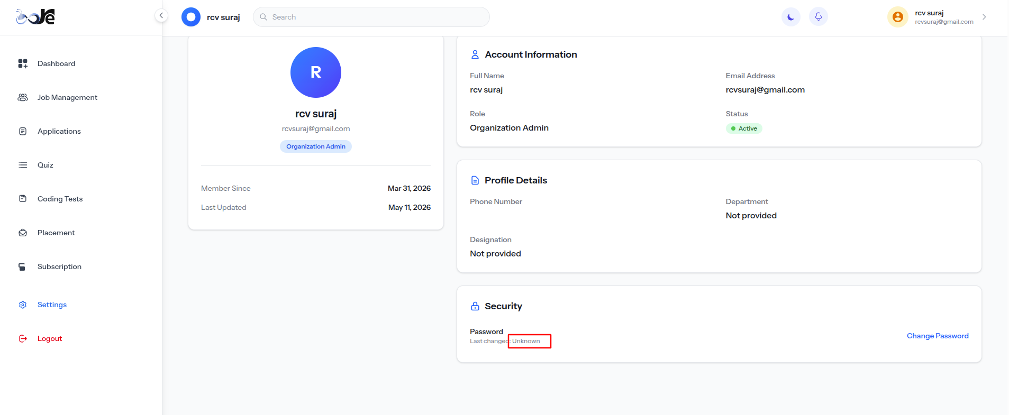1009x415 pixels.
Task: Click the 'Account Information' heading
Action: point(531,54)
